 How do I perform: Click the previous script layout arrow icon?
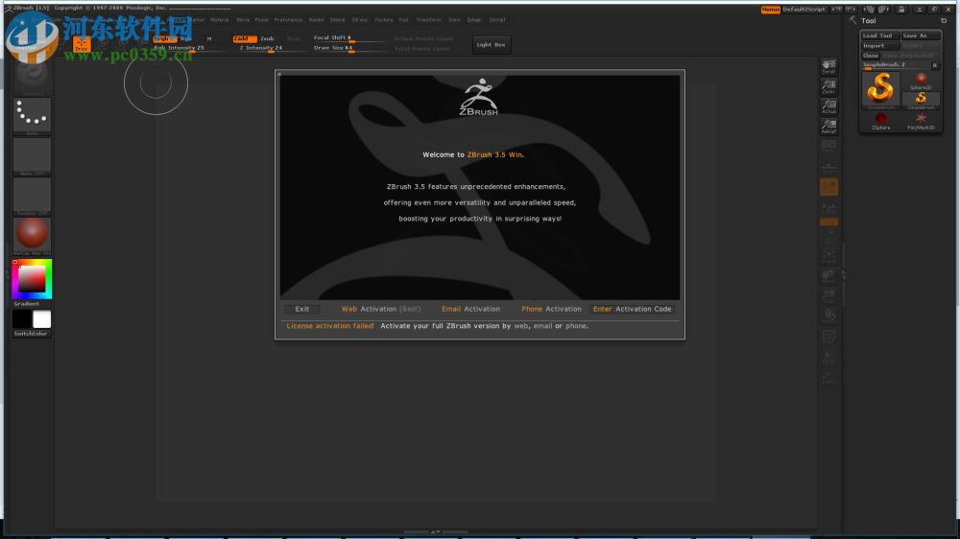click(836, 10)
